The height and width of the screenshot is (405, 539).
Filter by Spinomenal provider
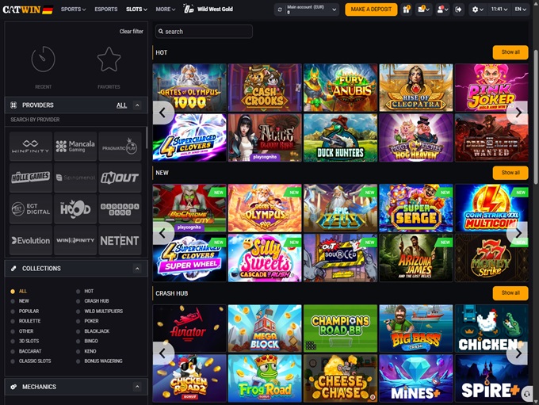75,178
